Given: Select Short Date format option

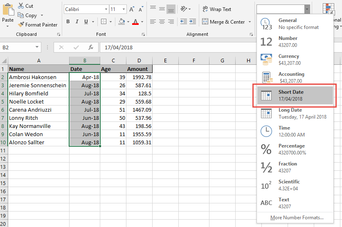Looking at the screenshot, I should 295,95.
